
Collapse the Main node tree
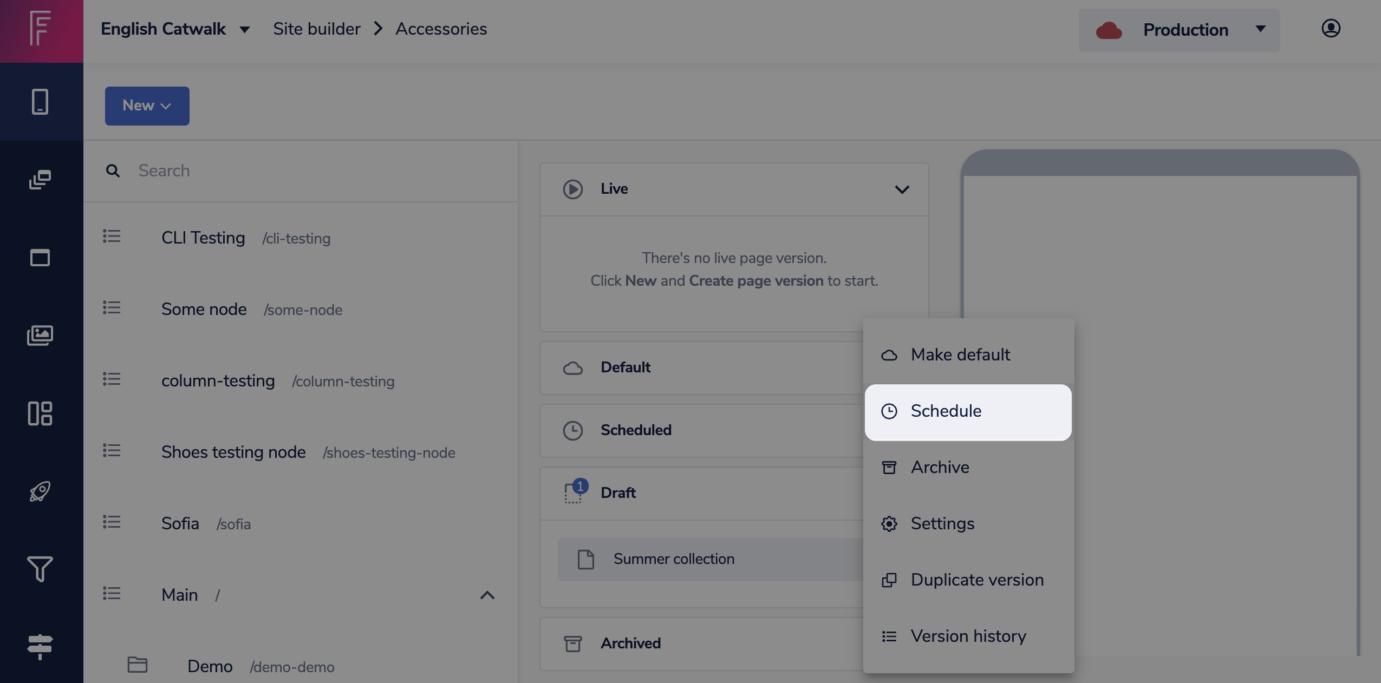487,595
